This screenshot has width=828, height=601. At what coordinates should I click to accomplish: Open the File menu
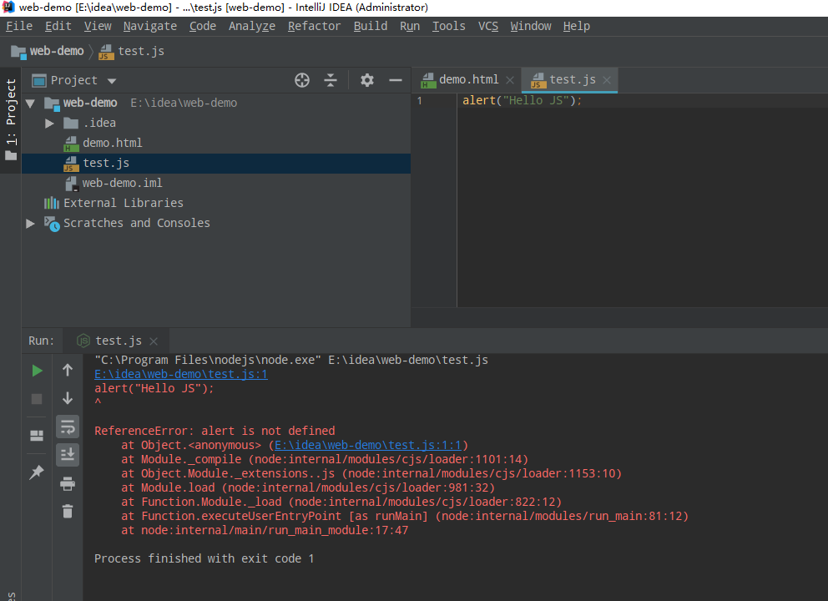click(x=19, y=26)
